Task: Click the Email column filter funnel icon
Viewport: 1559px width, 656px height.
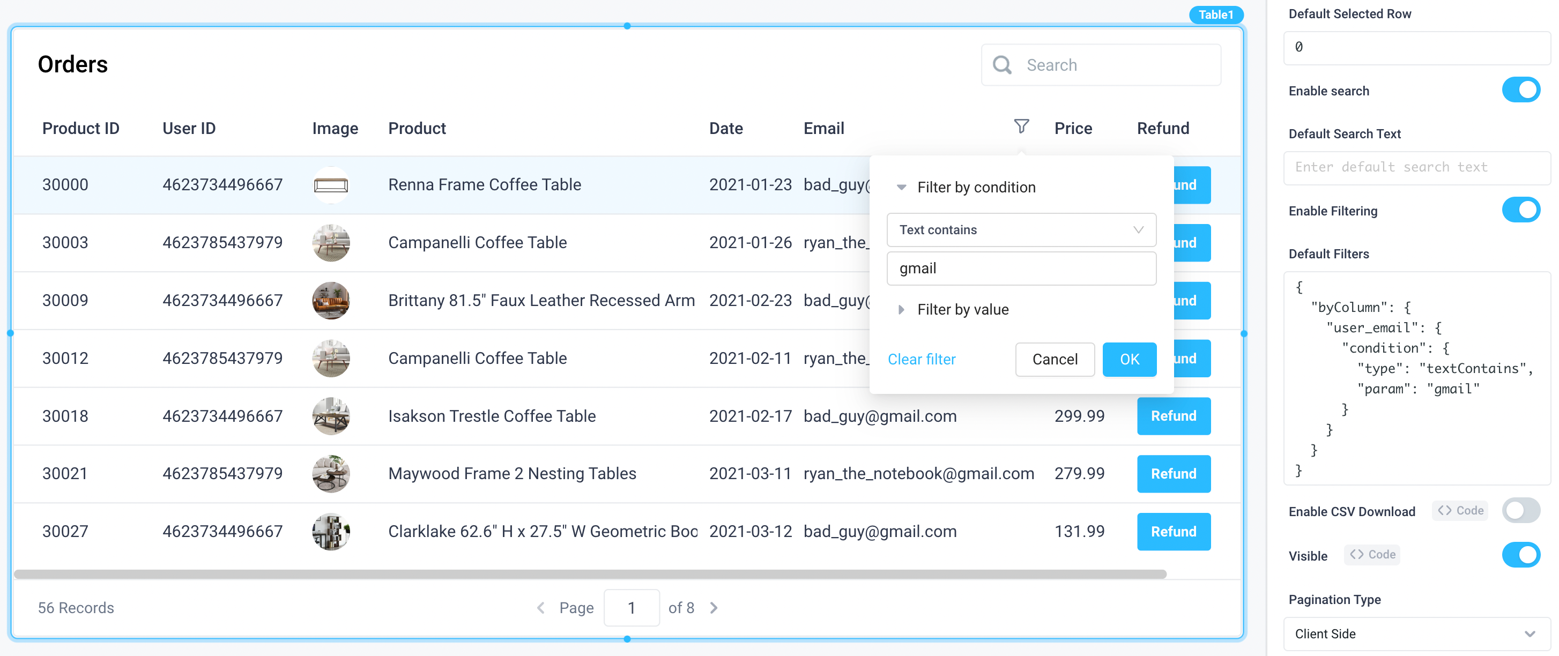Action: click(x=1021, y=126)
